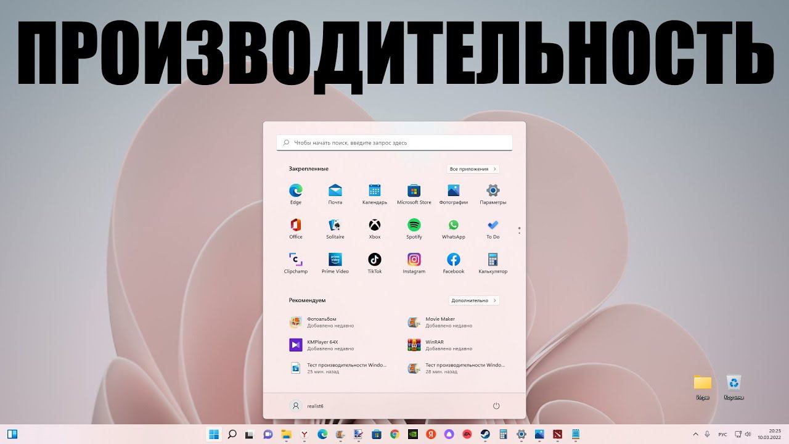Open the Alice assistant taskbar icon

449,434
